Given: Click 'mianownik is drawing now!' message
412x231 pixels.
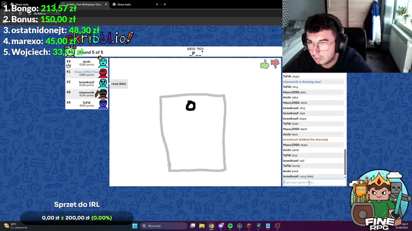Looking at the screenshot, I should [302, 82].
